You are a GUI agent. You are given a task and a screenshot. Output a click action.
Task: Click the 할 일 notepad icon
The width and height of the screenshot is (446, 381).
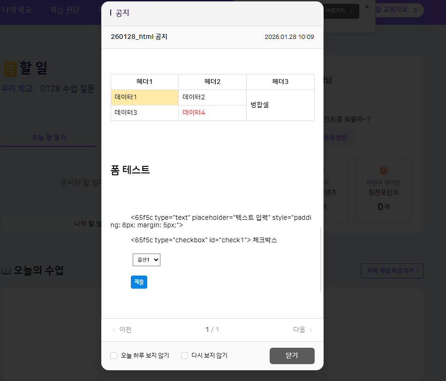click(x=10, y=68)
